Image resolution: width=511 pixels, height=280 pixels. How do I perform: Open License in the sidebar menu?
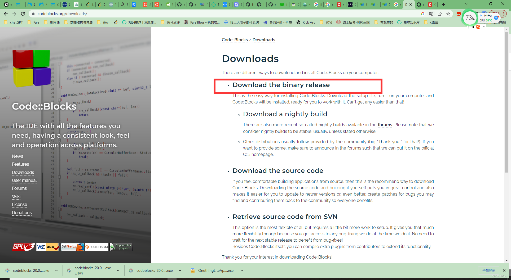pos(20,204)
